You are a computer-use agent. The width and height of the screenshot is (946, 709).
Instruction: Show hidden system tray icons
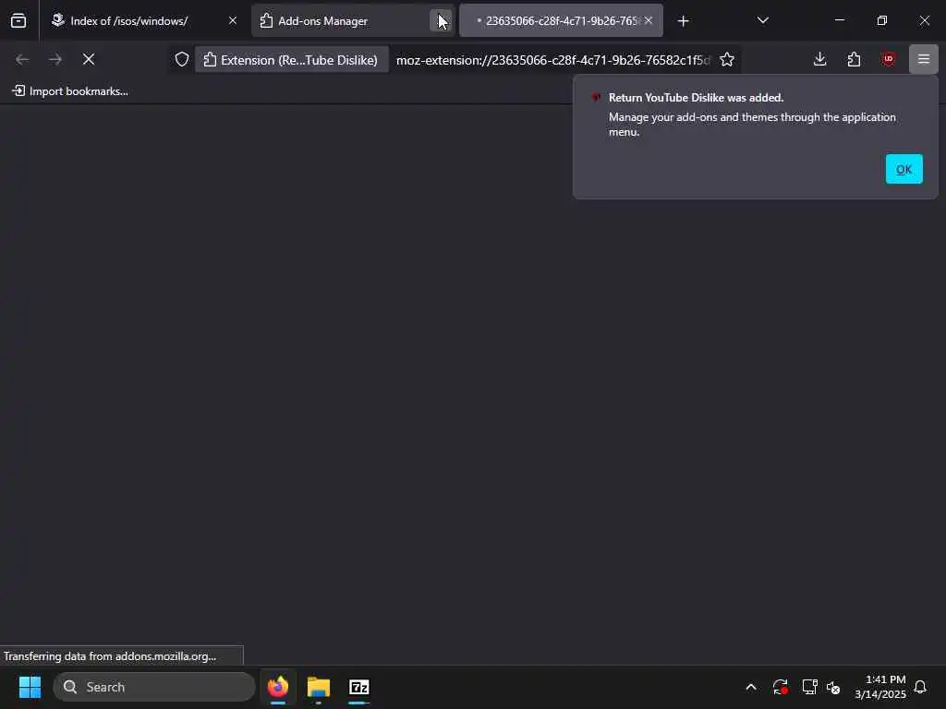pyautogui.click(x=750, y=687)
